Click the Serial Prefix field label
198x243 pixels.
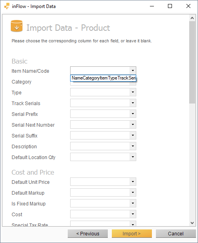tap(25, 114)
